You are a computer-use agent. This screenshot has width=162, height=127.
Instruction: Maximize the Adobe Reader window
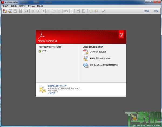pyautogui.click(x=151, y=2)
